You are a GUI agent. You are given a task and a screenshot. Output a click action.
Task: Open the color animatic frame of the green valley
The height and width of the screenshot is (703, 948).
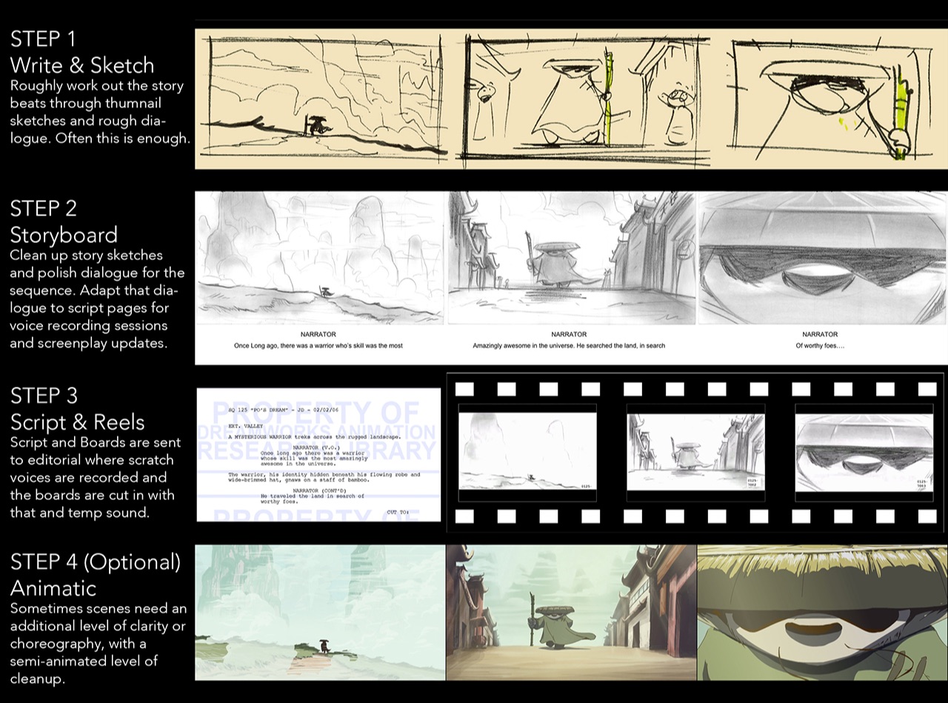pyautogui.click(x=320, y=613)
